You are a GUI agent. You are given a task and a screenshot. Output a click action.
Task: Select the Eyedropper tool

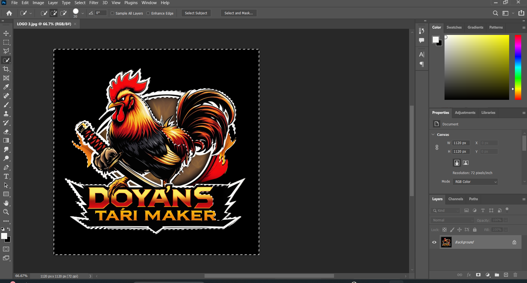pos(6,87)
